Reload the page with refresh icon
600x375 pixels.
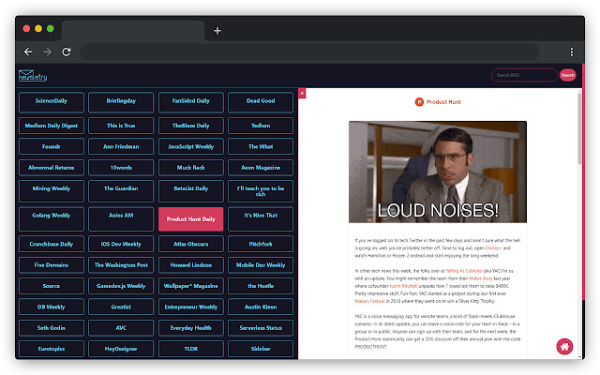click(x=67, y=52)
